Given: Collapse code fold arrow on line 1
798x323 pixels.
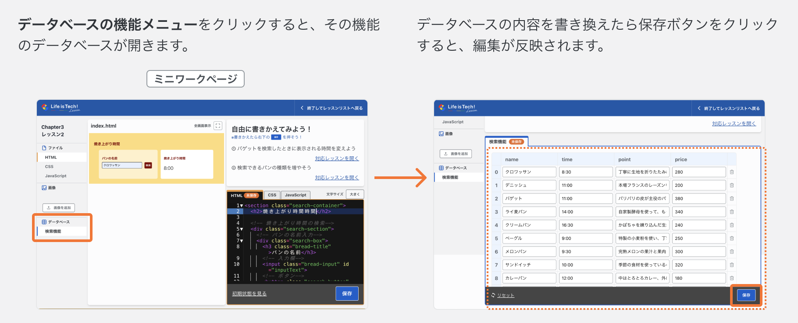Looking at the screenshot, I should point(242,206).
